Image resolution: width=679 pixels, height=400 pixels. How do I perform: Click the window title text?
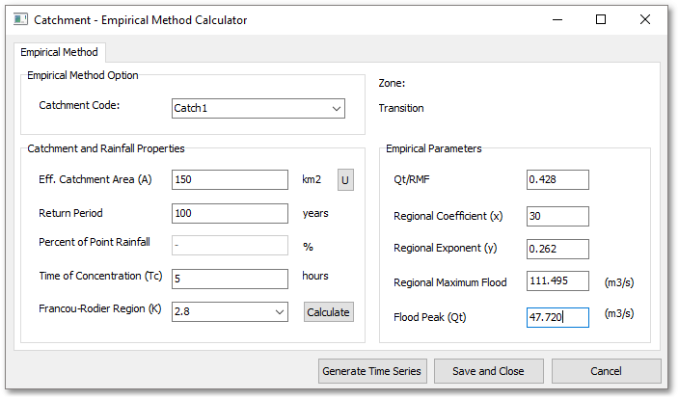(x=140, y=20)
